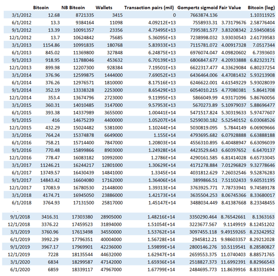This screenshot has width=278, height=276.
Task: Select the Fair Value cell 10.5119541
Action: [x=233, y=247]
